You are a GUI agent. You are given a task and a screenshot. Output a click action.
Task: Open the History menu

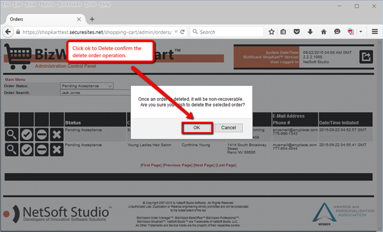click(x=47, y=5)
